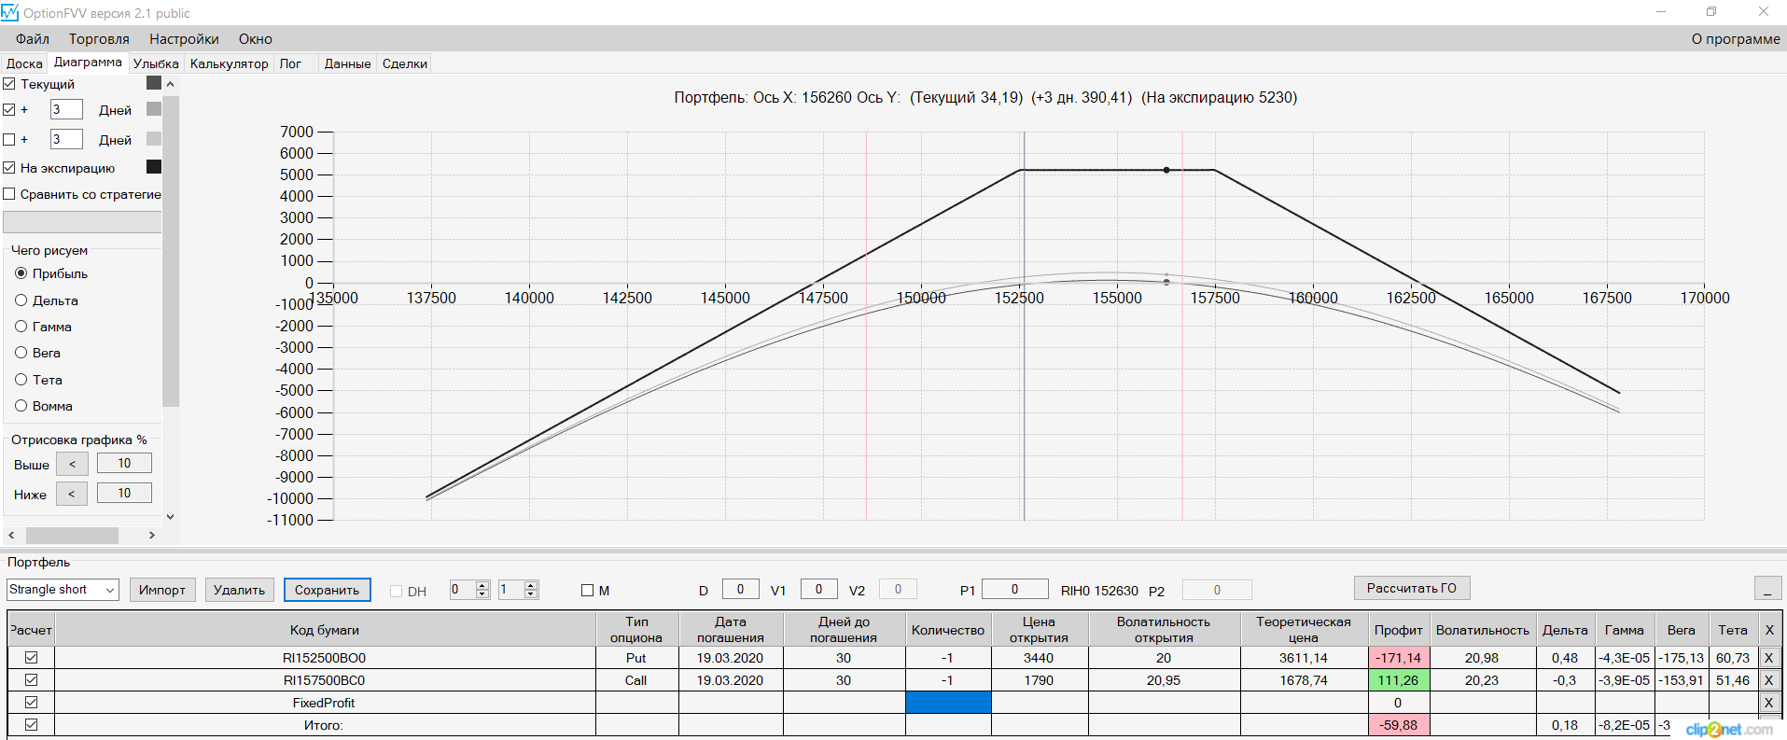Click the V1 input field

pos(818,589)
